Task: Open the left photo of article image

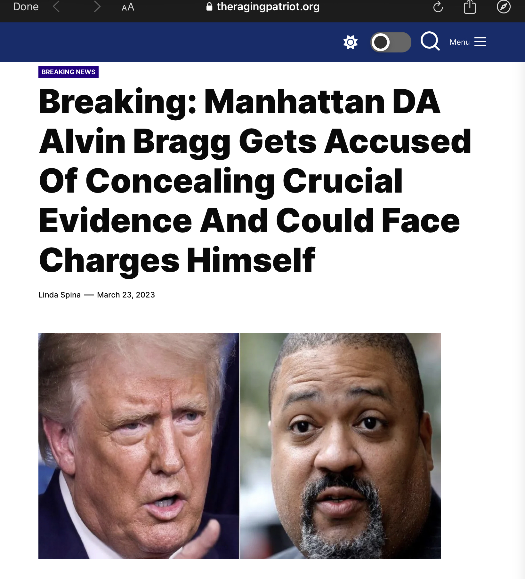Action: [139, 446]
